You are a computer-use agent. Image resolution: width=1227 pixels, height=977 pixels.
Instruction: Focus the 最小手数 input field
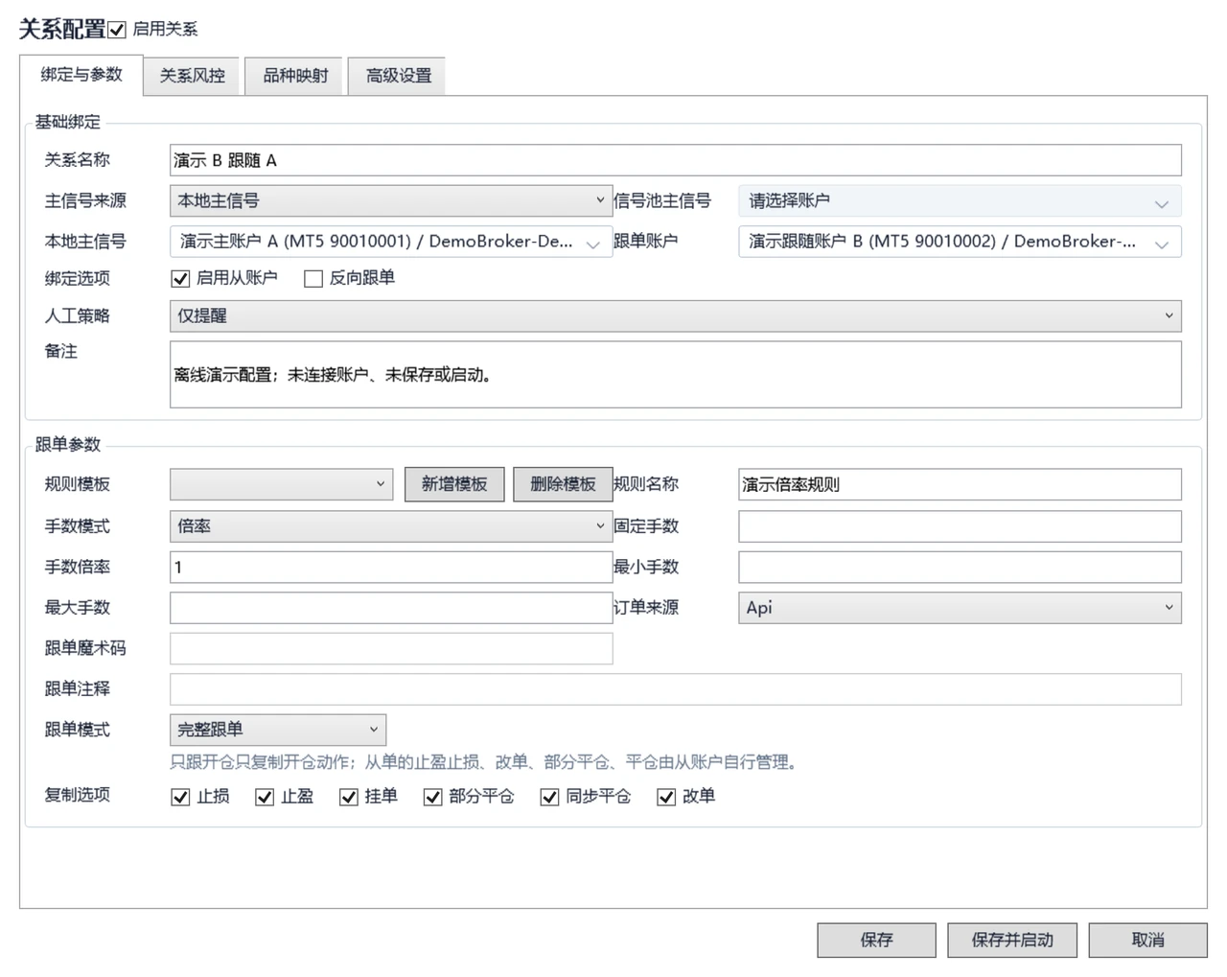(960, 567)
